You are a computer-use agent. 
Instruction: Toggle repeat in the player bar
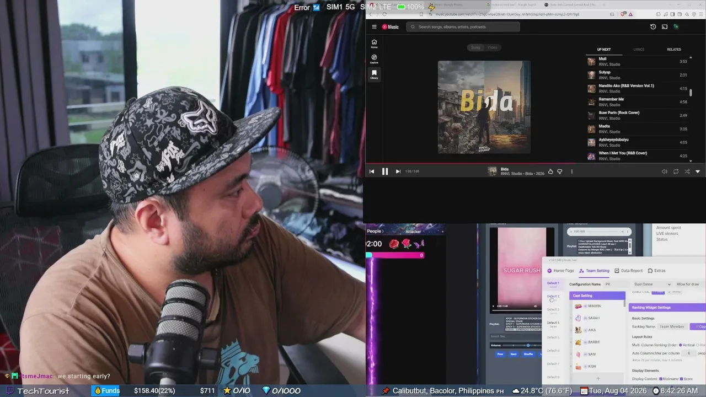(x=676, y=171)
